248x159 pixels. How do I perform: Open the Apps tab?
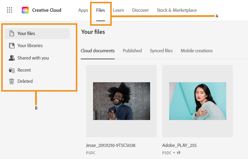83,10
